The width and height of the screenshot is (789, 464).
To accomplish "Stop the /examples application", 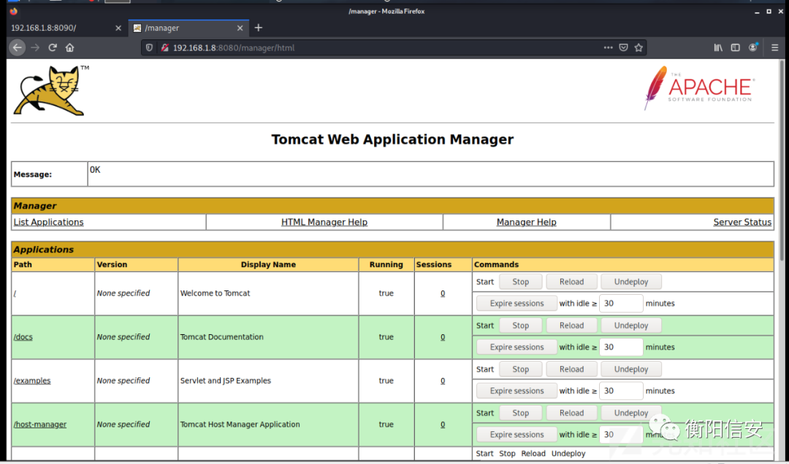I will [x=520, y=369].
